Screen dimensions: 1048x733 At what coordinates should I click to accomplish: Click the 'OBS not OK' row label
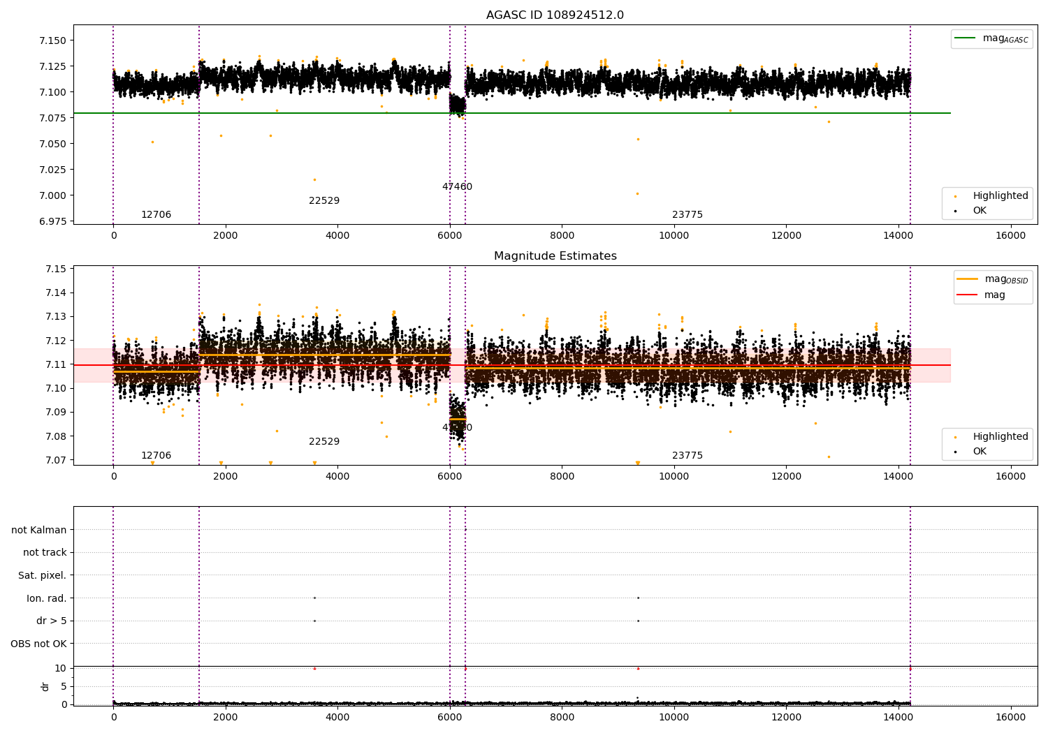tap(38, 644)
